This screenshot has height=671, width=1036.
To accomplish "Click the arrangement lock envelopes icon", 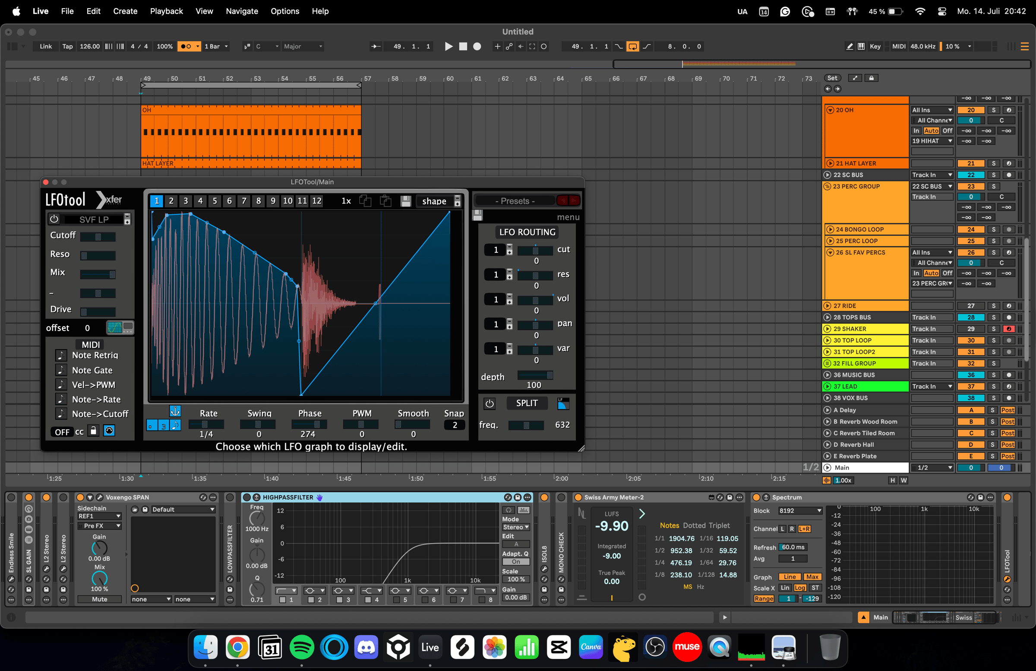I will pos(871,78).
